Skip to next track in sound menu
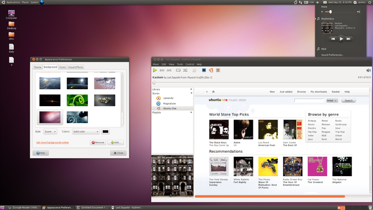 click(349, 38)
